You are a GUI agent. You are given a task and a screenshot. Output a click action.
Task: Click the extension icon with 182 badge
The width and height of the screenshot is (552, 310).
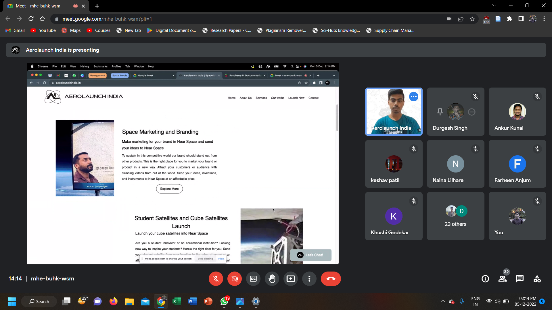pyautogui.click(x=486, y=19)
